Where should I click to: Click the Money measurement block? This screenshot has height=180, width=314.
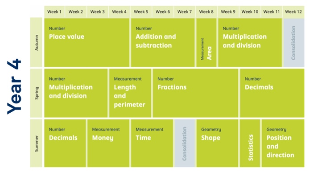108,143
